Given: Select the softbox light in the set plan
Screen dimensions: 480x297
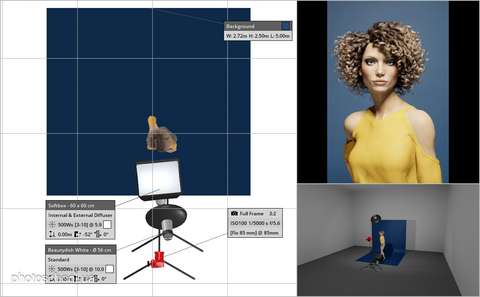Looking at the screenshot, I should point(158,179).
